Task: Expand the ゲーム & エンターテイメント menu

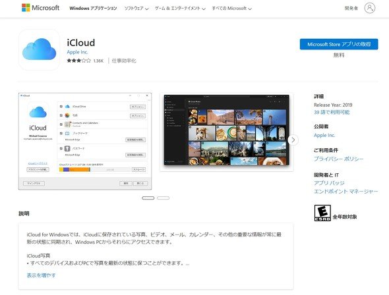Action: coord(180,9)
